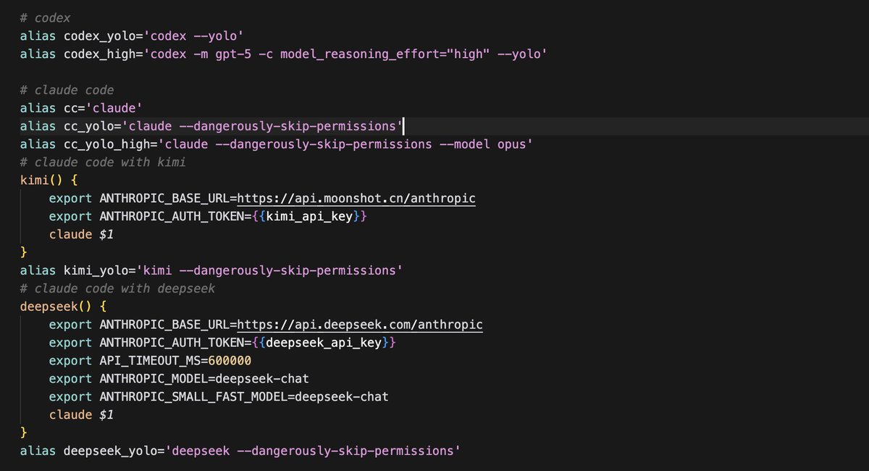Click '# claude code with kimi' comment
869x471 pixels.
pyautogui.click(x=104, y=162)
